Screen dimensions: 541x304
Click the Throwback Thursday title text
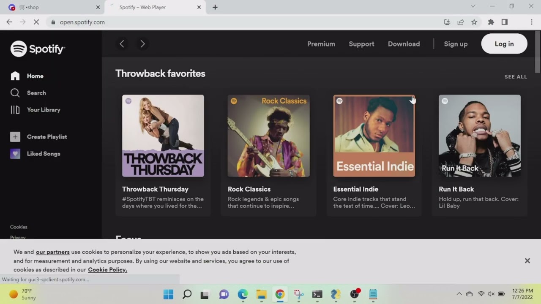(155, 189)
